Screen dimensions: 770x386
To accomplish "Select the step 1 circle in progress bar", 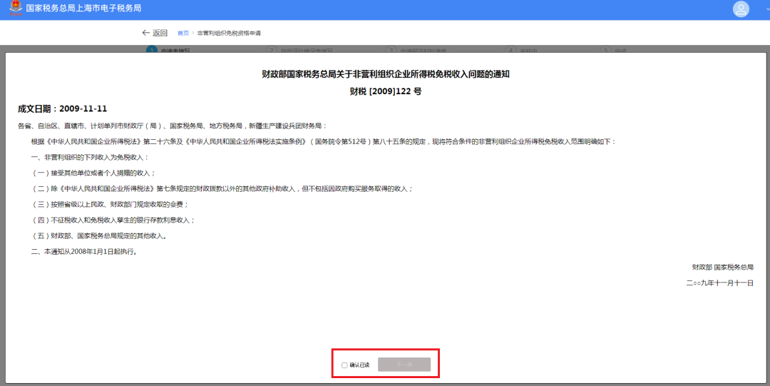I will tap(151, 50).
